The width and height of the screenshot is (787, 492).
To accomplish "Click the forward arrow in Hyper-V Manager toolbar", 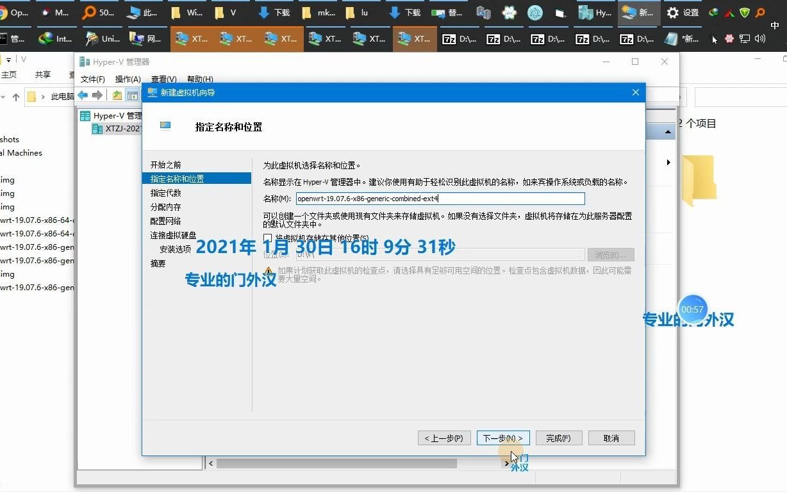I will pyautogui.click(x=97, y=95).
